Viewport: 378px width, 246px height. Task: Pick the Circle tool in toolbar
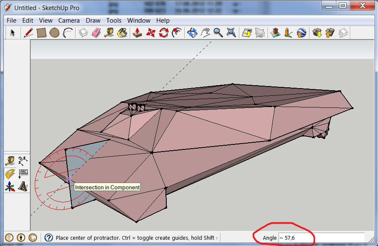pos(54,33)
